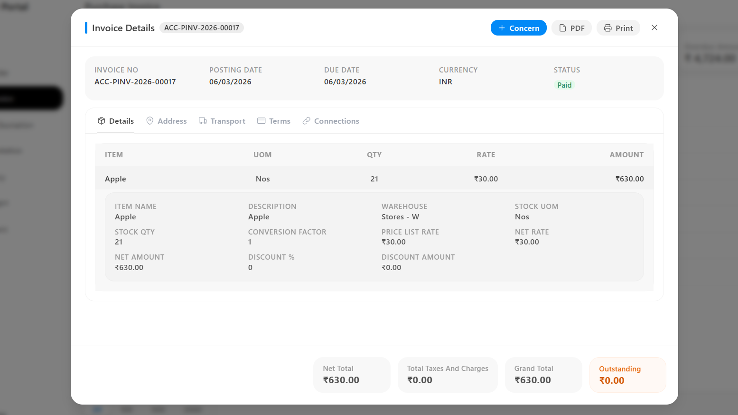The height and width of the screenshot is (415, 738).
Task: Click the Address tab pin icon
Action: point(150,121)
